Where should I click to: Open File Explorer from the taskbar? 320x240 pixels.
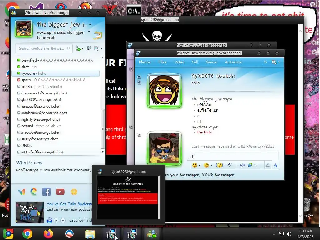90,234
